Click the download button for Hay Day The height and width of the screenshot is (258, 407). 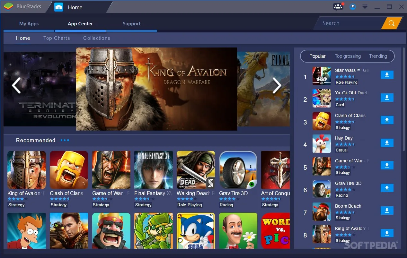[387, 143]
